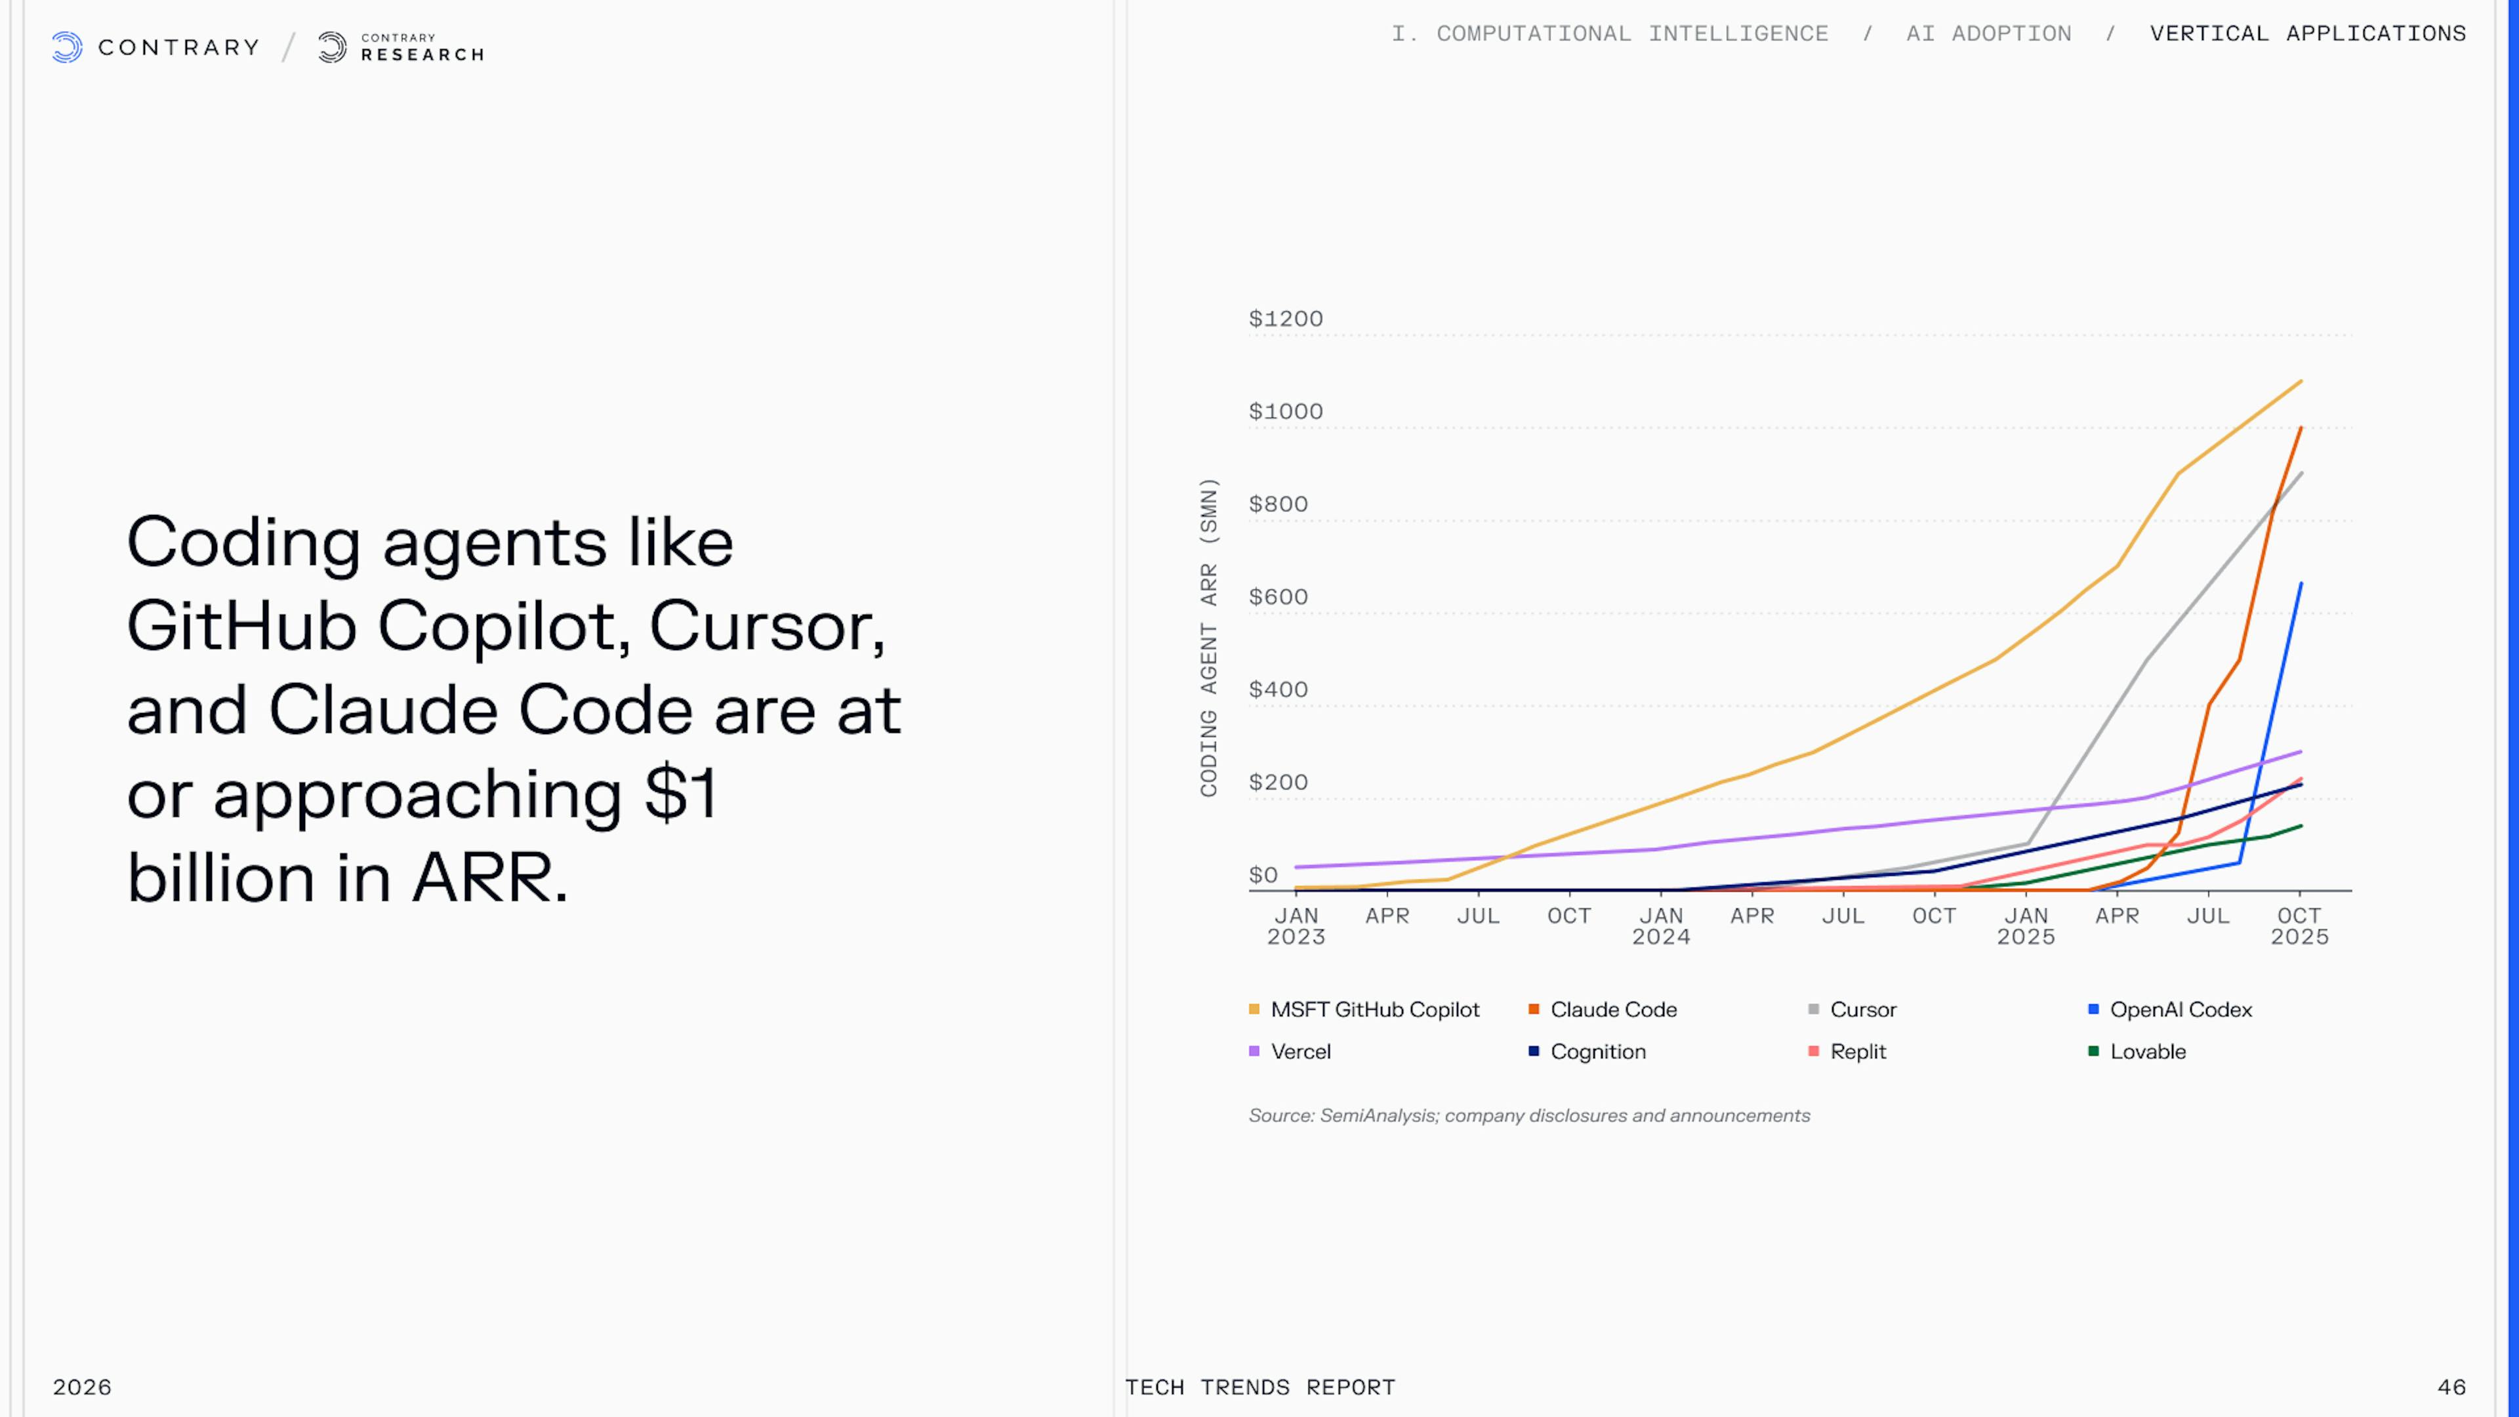Select the Vertical Applications breadcrumb
This screenshot has width=2519, height=1417.
[2308, 33]
